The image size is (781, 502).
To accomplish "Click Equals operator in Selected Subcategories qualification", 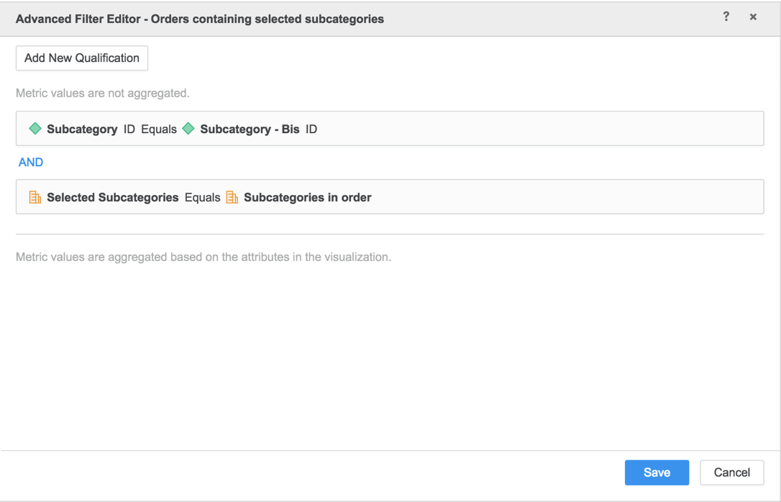I will coord(202,197).
